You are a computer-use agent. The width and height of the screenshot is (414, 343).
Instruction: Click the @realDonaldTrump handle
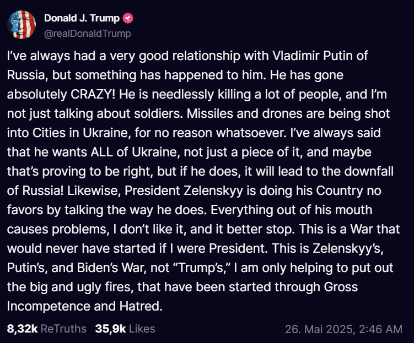[88, 34]
